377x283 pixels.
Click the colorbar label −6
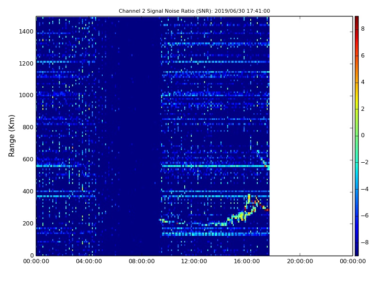click(x=364, y=216)
